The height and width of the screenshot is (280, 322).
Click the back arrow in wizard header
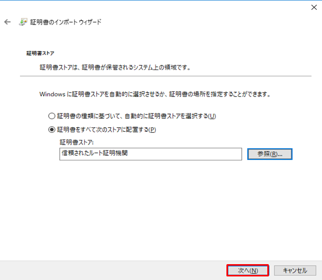pyautogui.click(x=7, y=22)
